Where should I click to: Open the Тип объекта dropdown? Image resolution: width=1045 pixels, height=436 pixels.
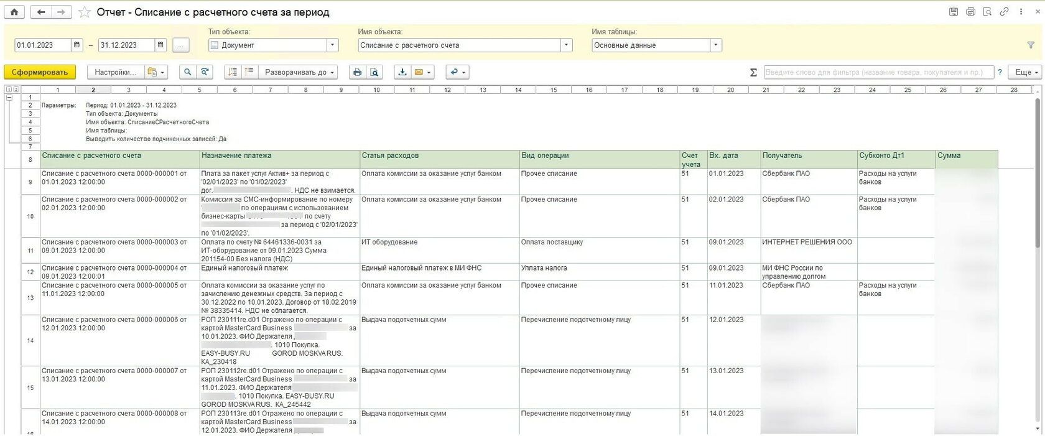pyautogui.click(x=332, y=45)
